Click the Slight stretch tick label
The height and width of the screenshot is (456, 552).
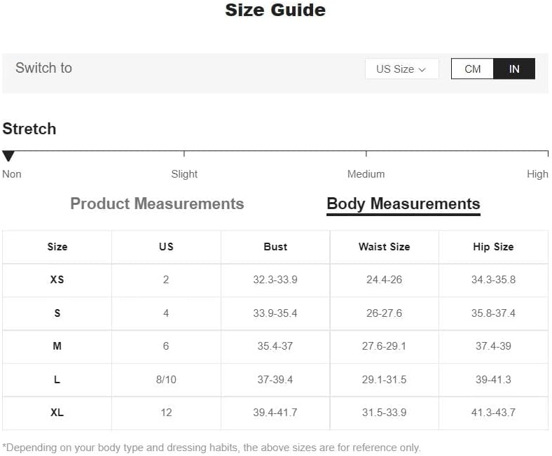[x=184, y=174]
